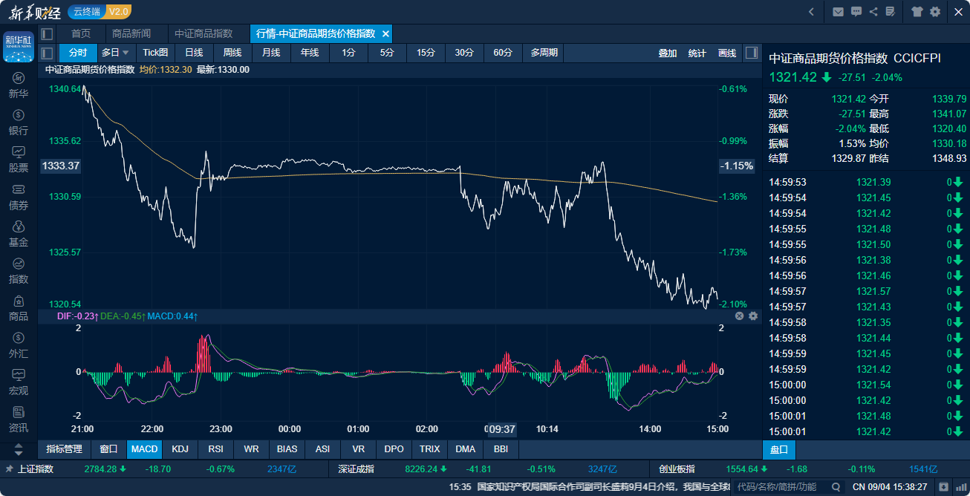The image size is (970, 496).
Task: Open the mail envelope icon in title bar
Action: (x=838, y=12)
